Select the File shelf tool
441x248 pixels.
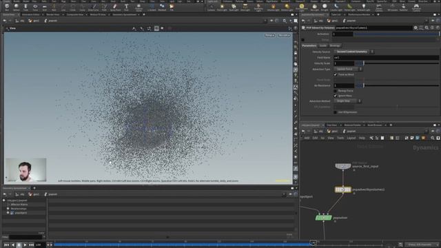(x=172, y=7)
